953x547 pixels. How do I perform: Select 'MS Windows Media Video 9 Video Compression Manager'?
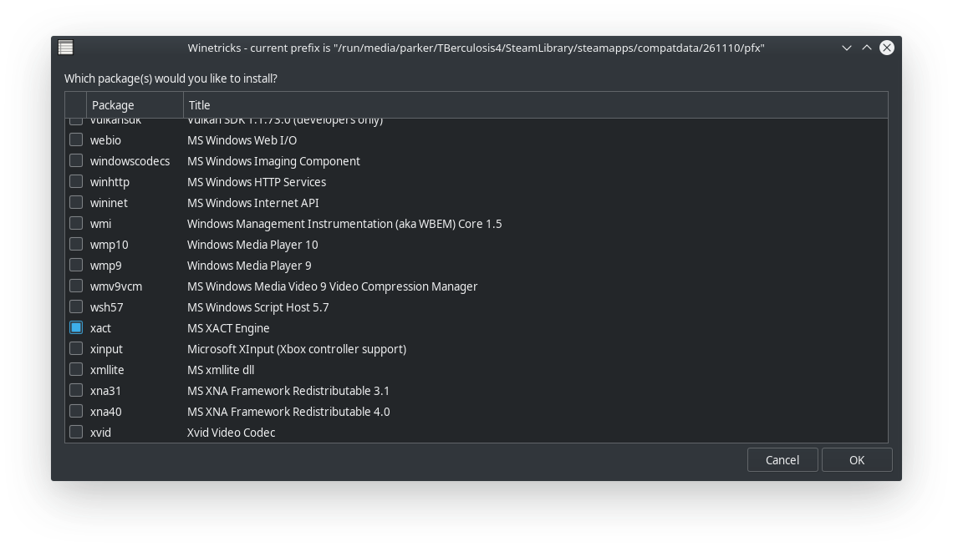click(333, 286)
